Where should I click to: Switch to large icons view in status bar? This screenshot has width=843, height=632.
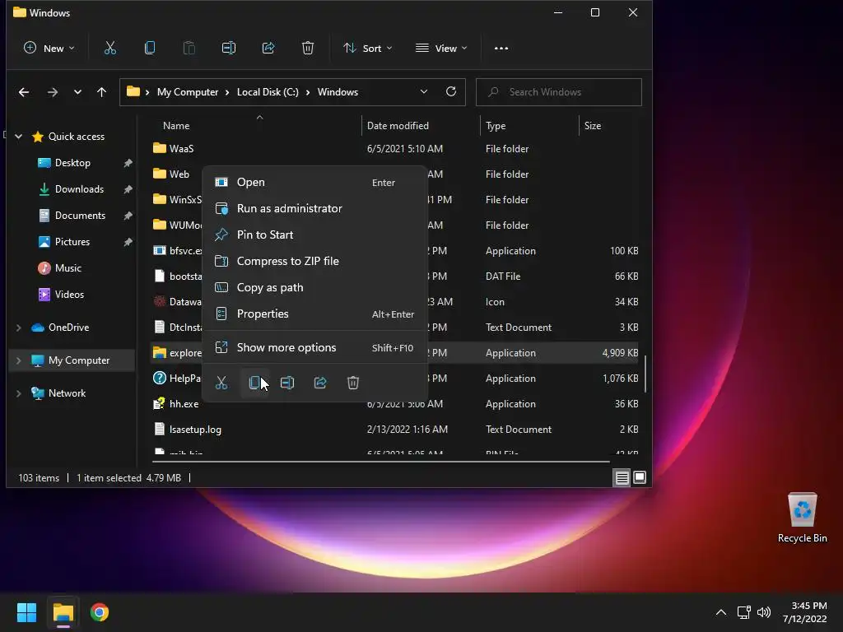click(639, 477)
